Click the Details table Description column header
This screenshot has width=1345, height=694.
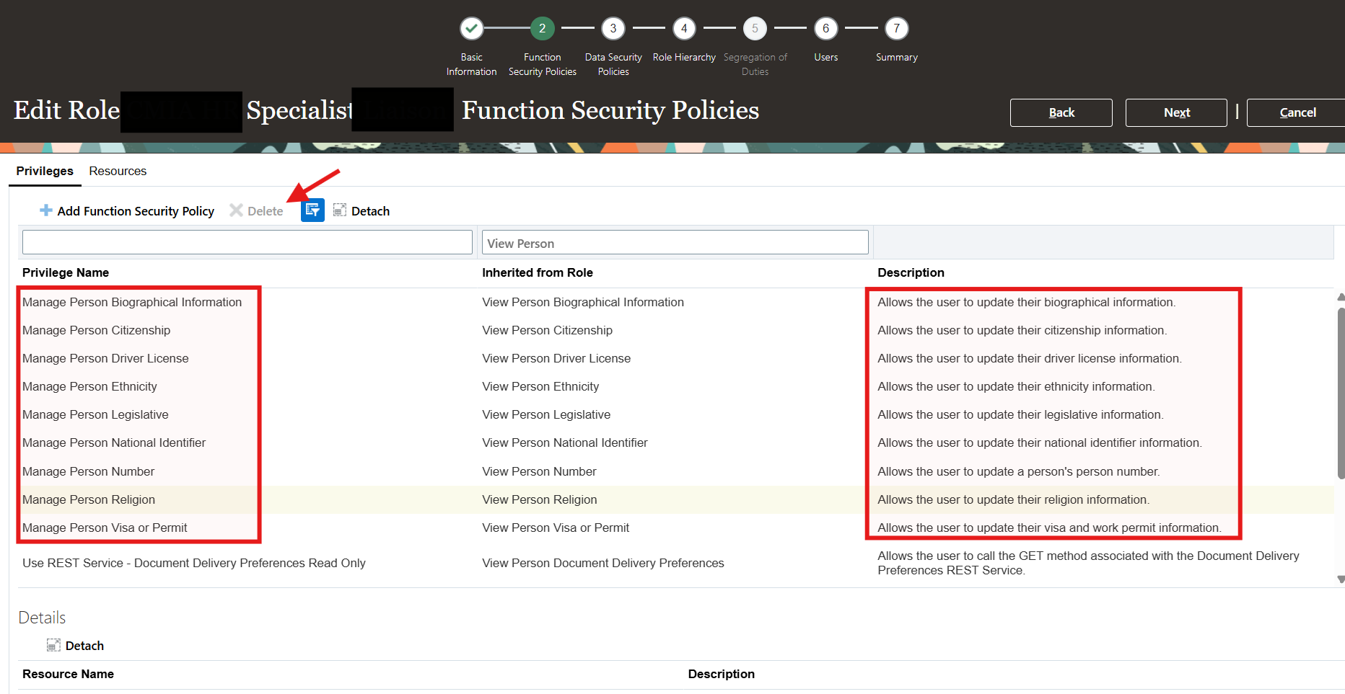point(722,674)
